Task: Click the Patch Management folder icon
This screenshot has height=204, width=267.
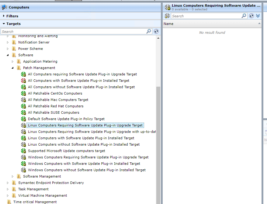Action: pyautogui.click(x=19, y=68)
